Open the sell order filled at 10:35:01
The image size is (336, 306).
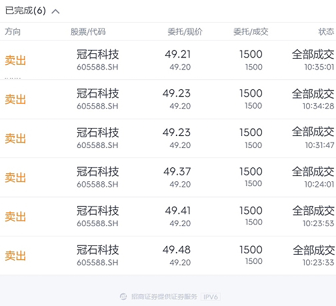click(168, 60)
